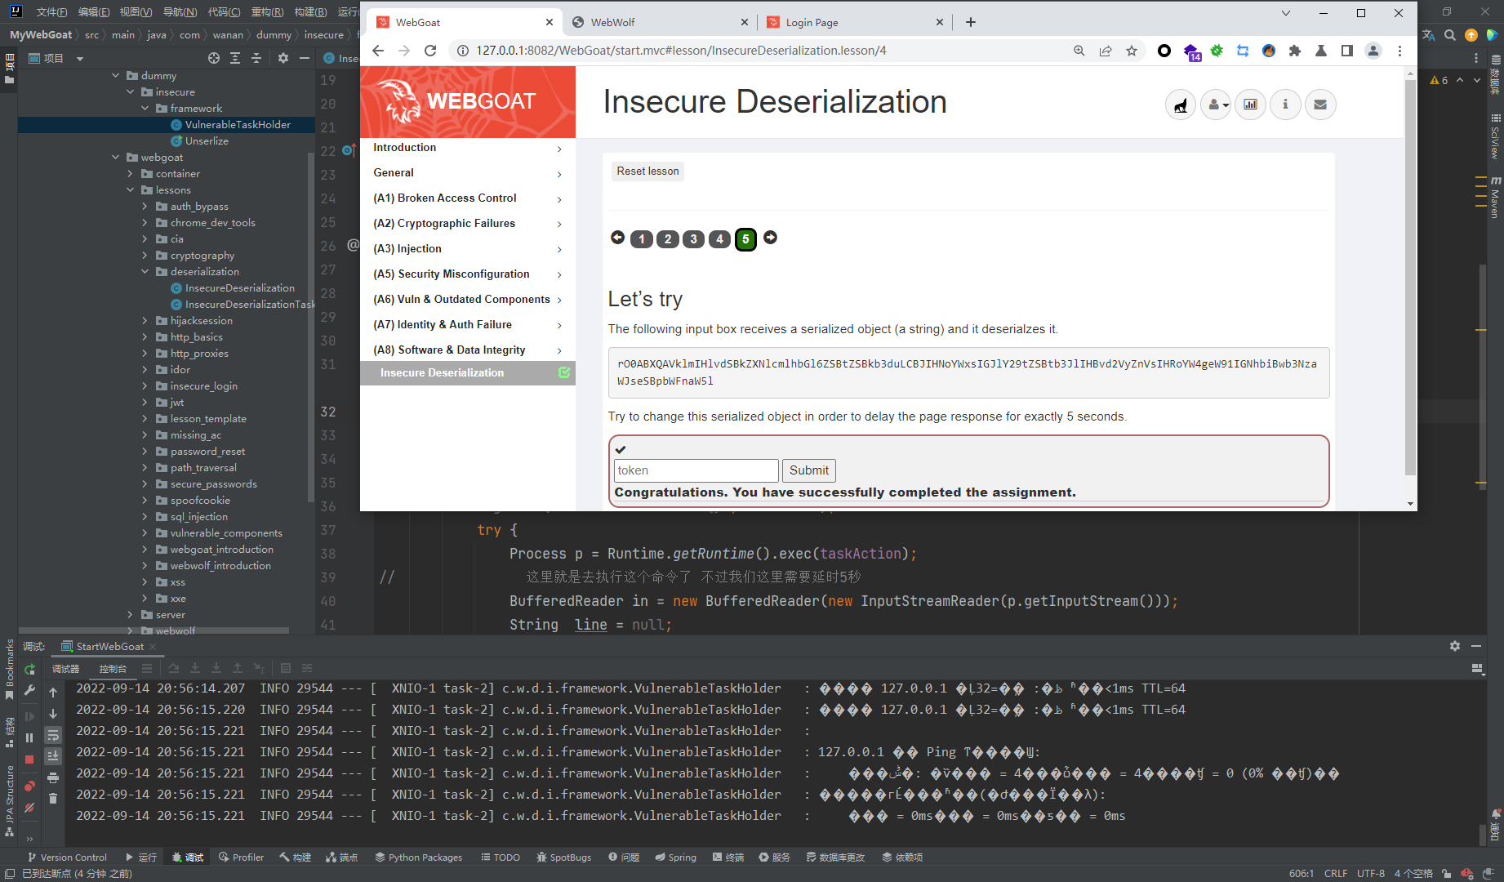Open the Insecure Deserialization lesson link

pos(442,373)
